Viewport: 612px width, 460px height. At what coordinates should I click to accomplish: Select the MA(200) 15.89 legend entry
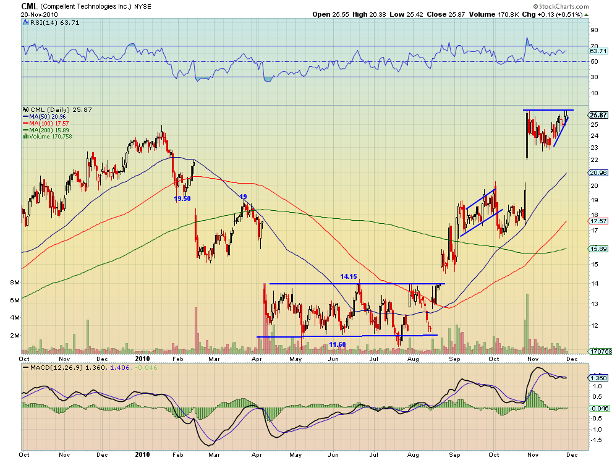49,130
